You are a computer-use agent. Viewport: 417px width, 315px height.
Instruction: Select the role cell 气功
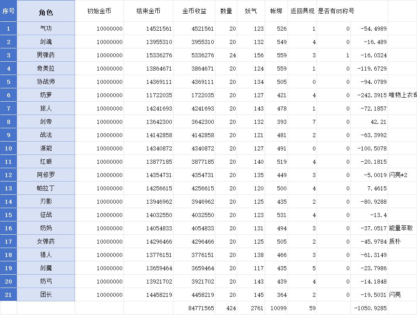pos(46,29)
